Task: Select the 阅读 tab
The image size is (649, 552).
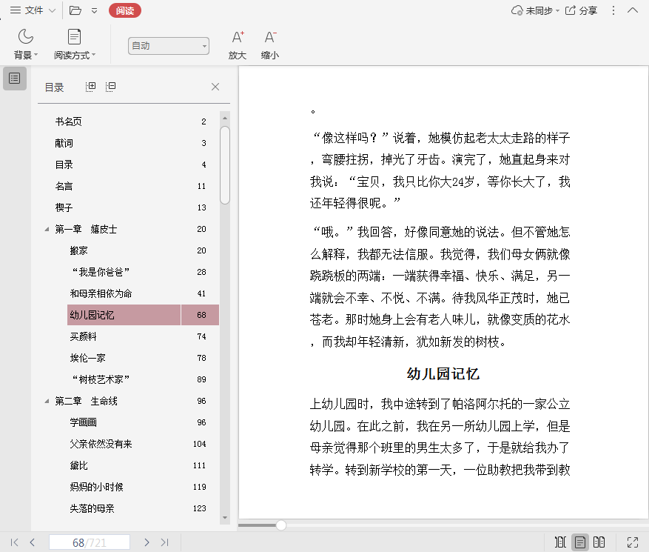Action: point(124,10)
